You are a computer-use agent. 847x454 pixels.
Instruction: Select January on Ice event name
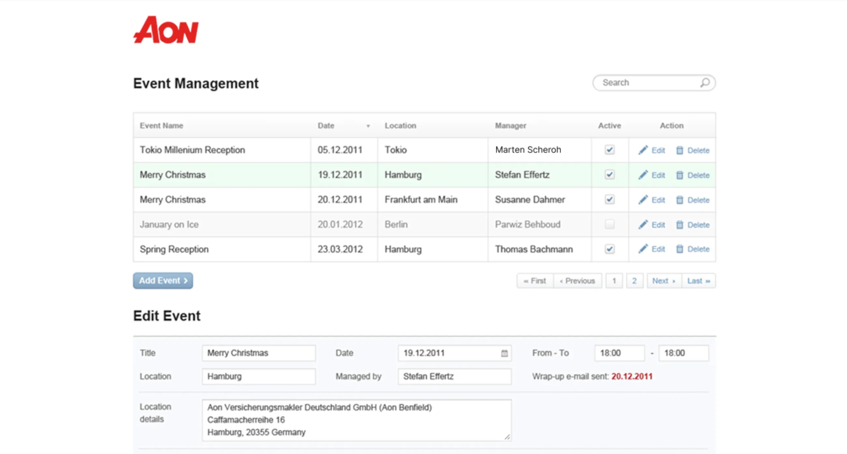point(169,224)
